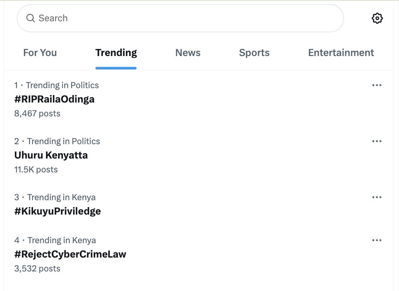Open the Entertainment tab

(x=341, y=53)
